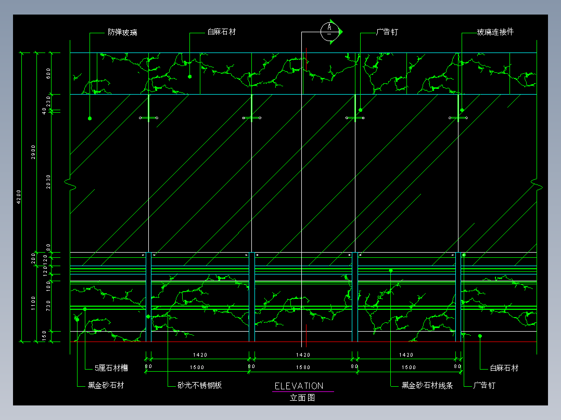
Task: Click the 2900 vertical dimension text
Action: 33,152
